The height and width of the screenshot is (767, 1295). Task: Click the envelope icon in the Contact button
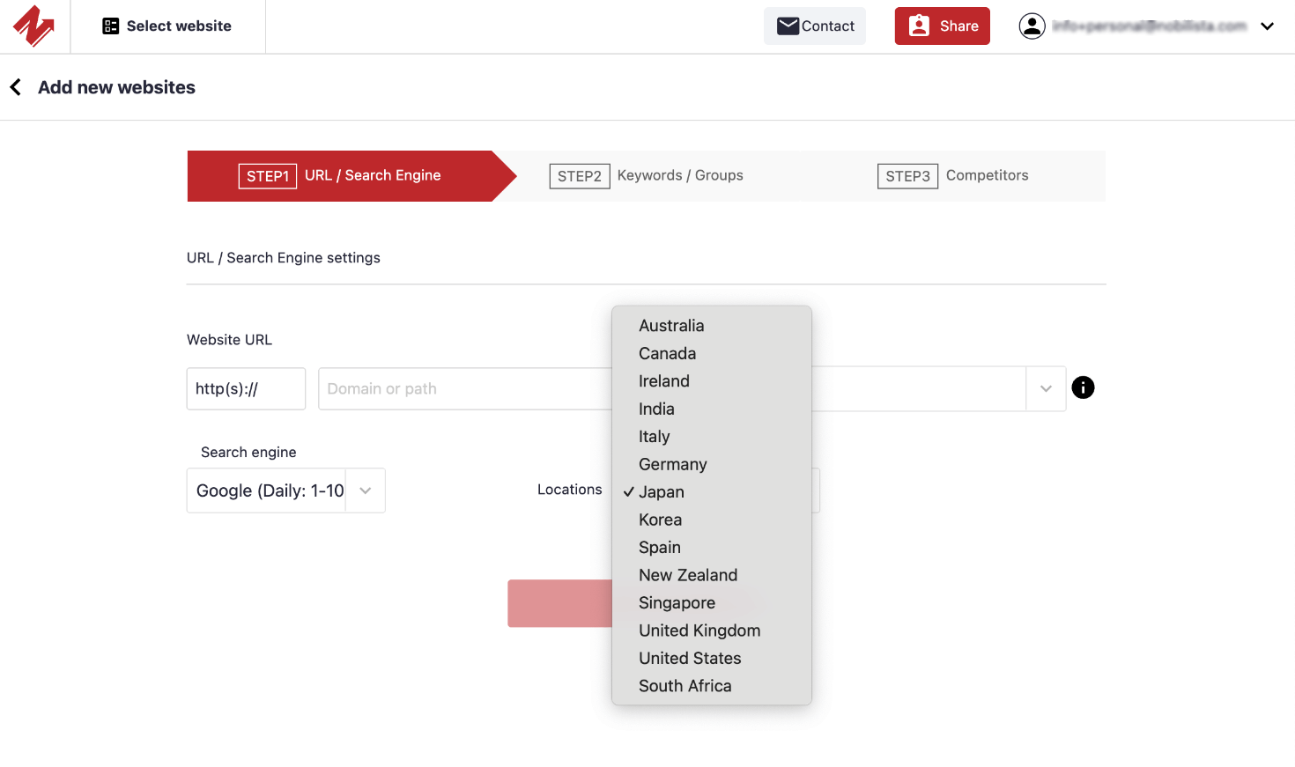[788, 26]
